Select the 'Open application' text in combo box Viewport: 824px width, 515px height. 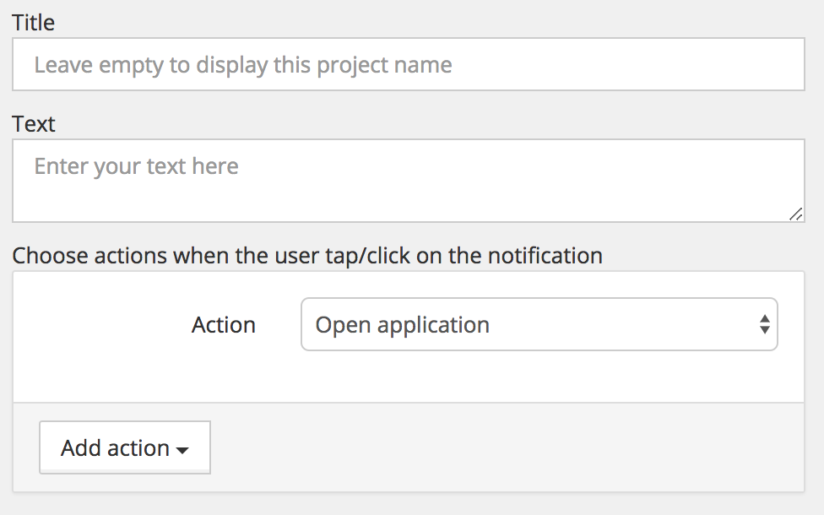pyautogui.click(x=402, y=325)
